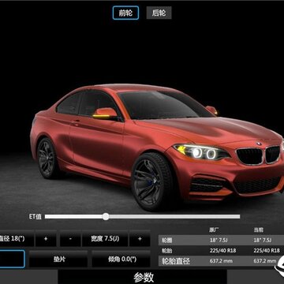Screen dimensions: 284x284
Task: Click 225/40 R18 in the 原厂 column
Action: [x=222, y=251]
